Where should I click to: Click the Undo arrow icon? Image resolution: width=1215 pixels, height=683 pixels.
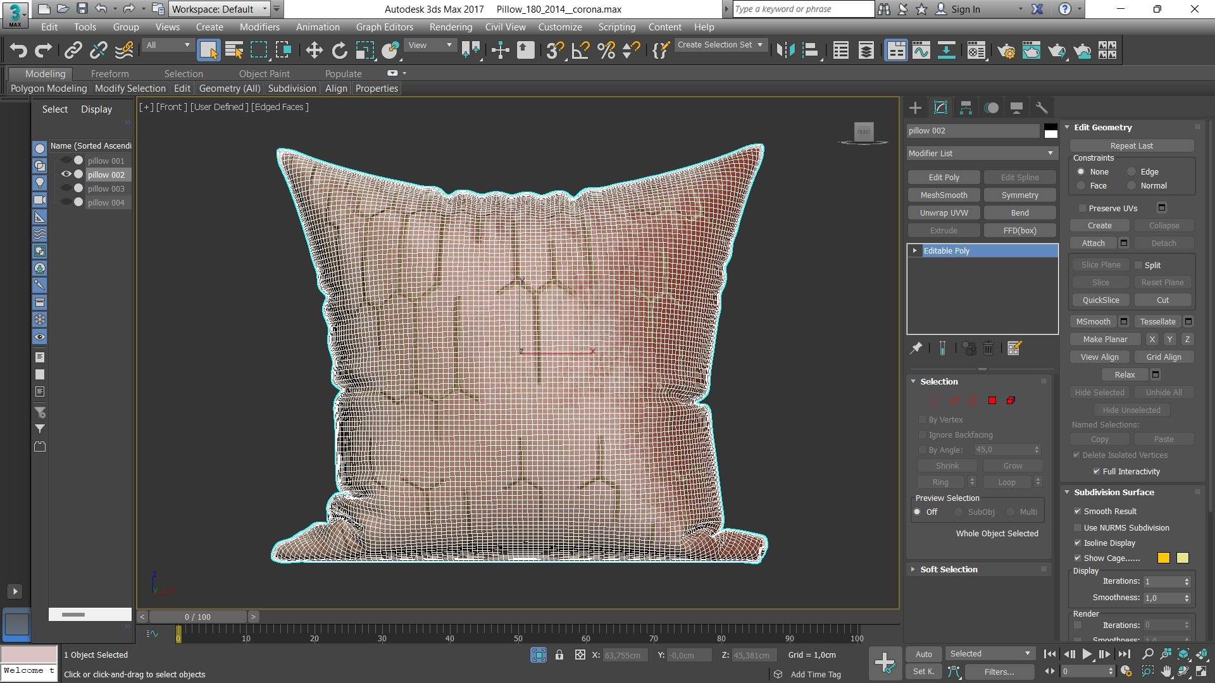(18, 50)
